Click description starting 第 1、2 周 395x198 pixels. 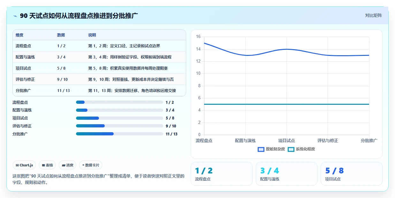point(124,46)
